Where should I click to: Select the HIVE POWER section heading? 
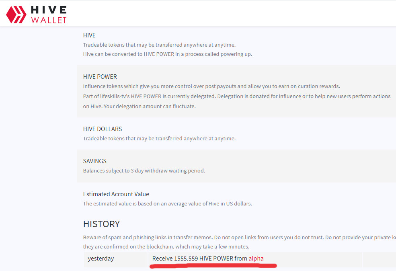click(100, 76)
